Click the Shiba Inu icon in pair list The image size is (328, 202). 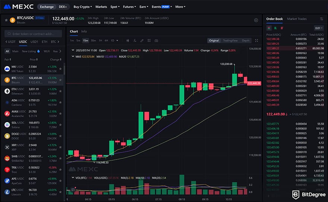[x=7, y=158]
